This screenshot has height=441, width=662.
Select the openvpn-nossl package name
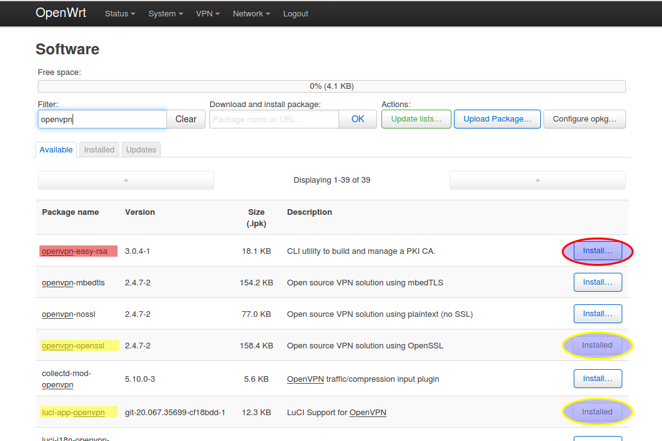[x=69, y=314]
